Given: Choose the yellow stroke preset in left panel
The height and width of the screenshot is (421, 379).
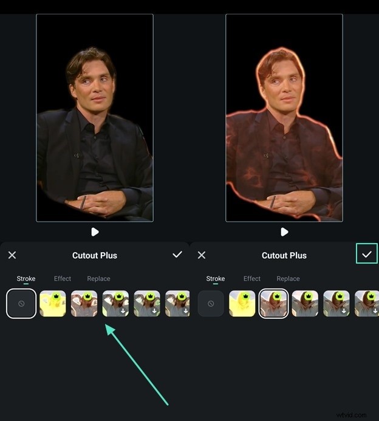Looking at the screenshot, I should [53, 303].
